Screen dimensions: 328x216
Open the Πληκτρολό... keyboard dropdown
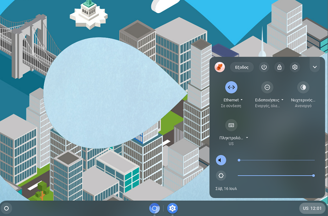pos(233,138)
